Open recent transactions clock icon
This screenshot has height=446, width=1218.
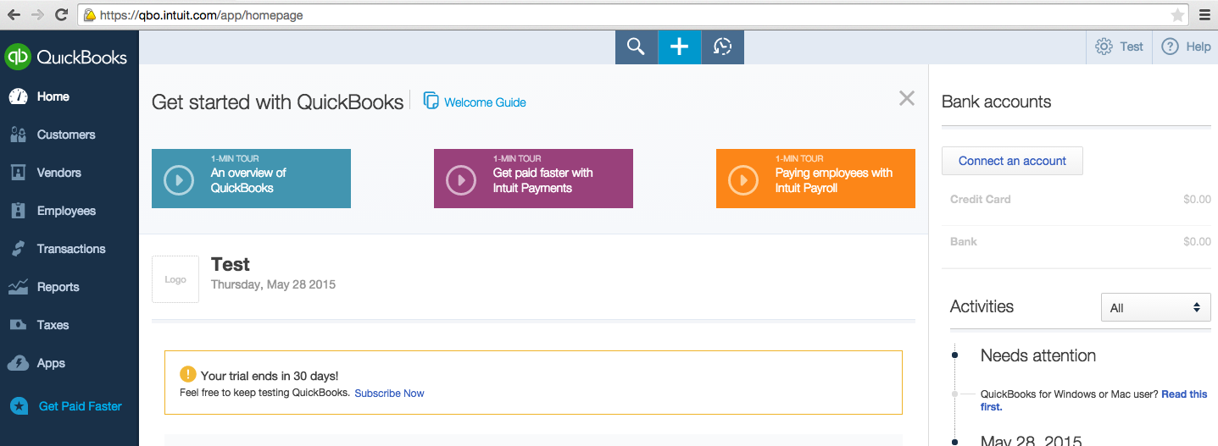click(x=722, y=47)
